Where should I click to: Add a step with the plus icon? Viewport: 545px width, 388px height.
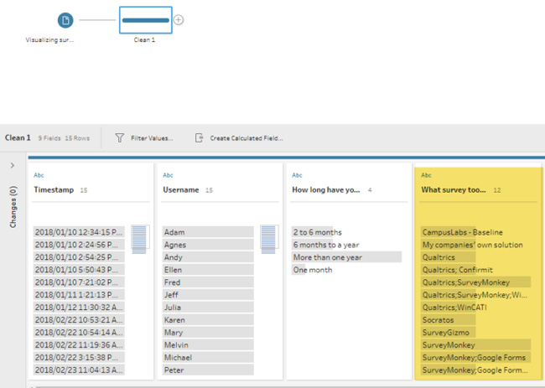179,20
